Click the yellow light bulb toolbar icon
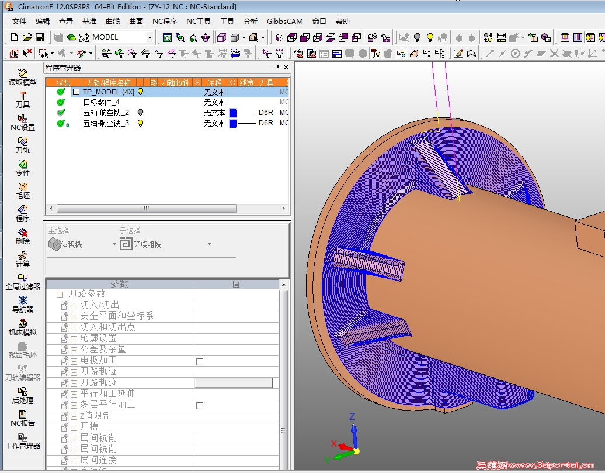The height and width of the screenshot is (473, 605). [430, 37]
